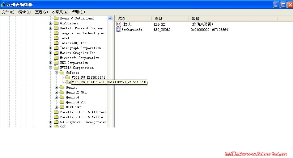
Task: Expand the Hewlett-Packard Company key
Action: [50, 28]
